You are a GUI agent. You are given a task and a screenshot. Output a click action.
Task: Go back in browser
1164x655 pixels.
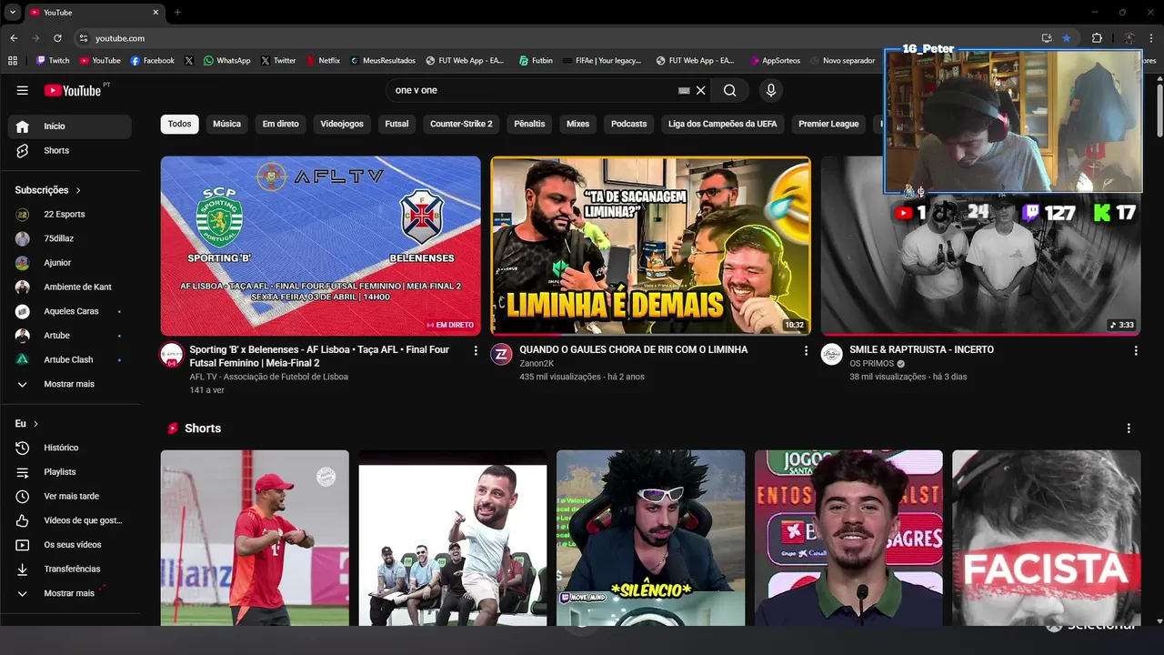tap(14, 38)
